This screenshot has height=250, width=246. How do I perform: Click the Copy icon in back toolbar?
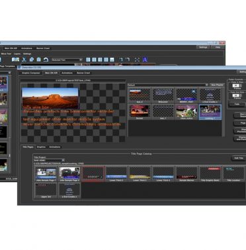point(32,60)
